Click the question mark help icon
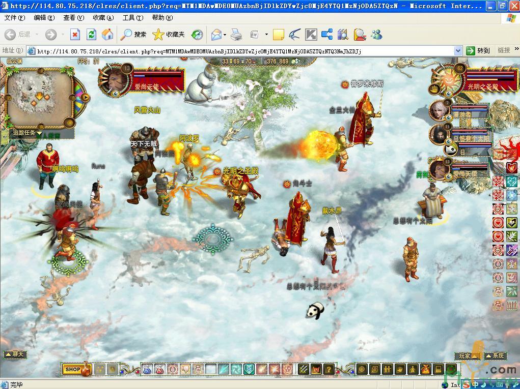 (x=329, y=370)
